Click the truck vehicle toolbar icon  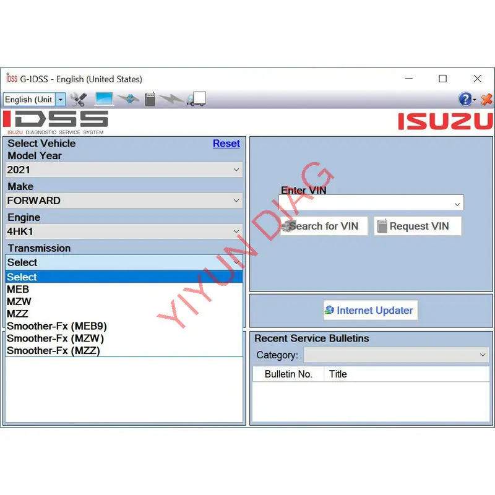point(196,99)
